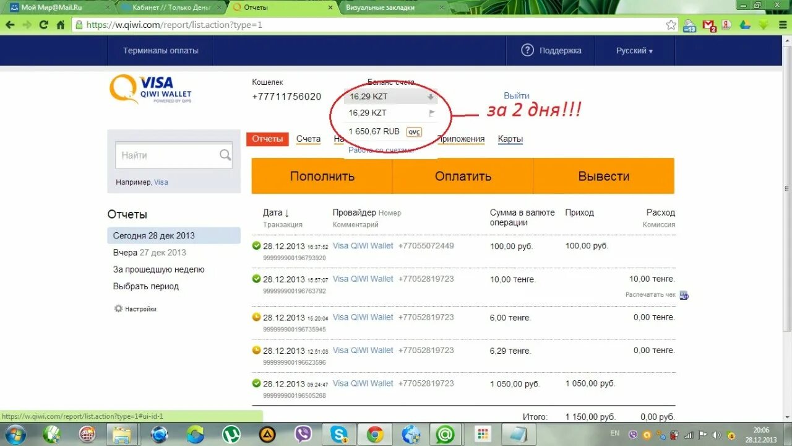Click the browser Back arrow
This screenshot has height=446, width=792.
10,25
